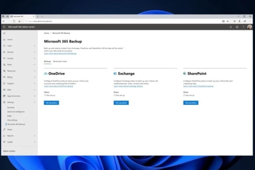The width and height of the screenshot is (255, 170).
Task: Open Learn more about SharePoint backup
Action: (x=199, y=86)
